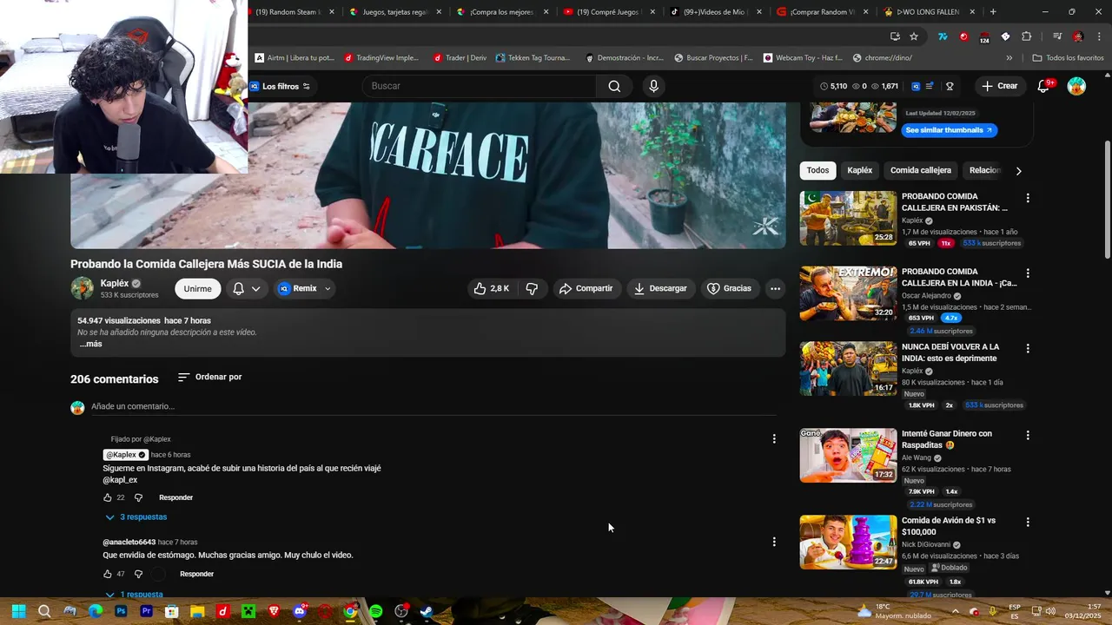Focus the YouTube Buscar search box
This screenshot has height=625, width=1112.
tap(480, 86)
